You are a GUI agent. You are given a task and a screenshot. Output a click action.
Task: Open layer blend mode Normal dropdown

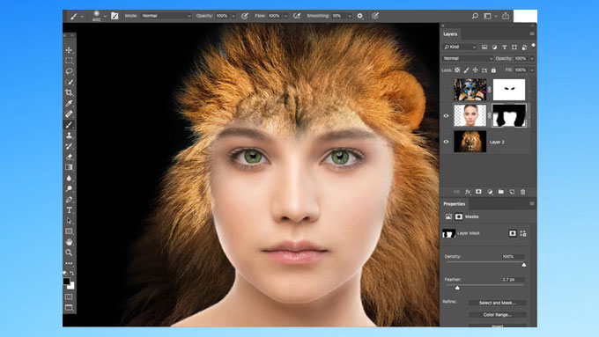[468, 58]
